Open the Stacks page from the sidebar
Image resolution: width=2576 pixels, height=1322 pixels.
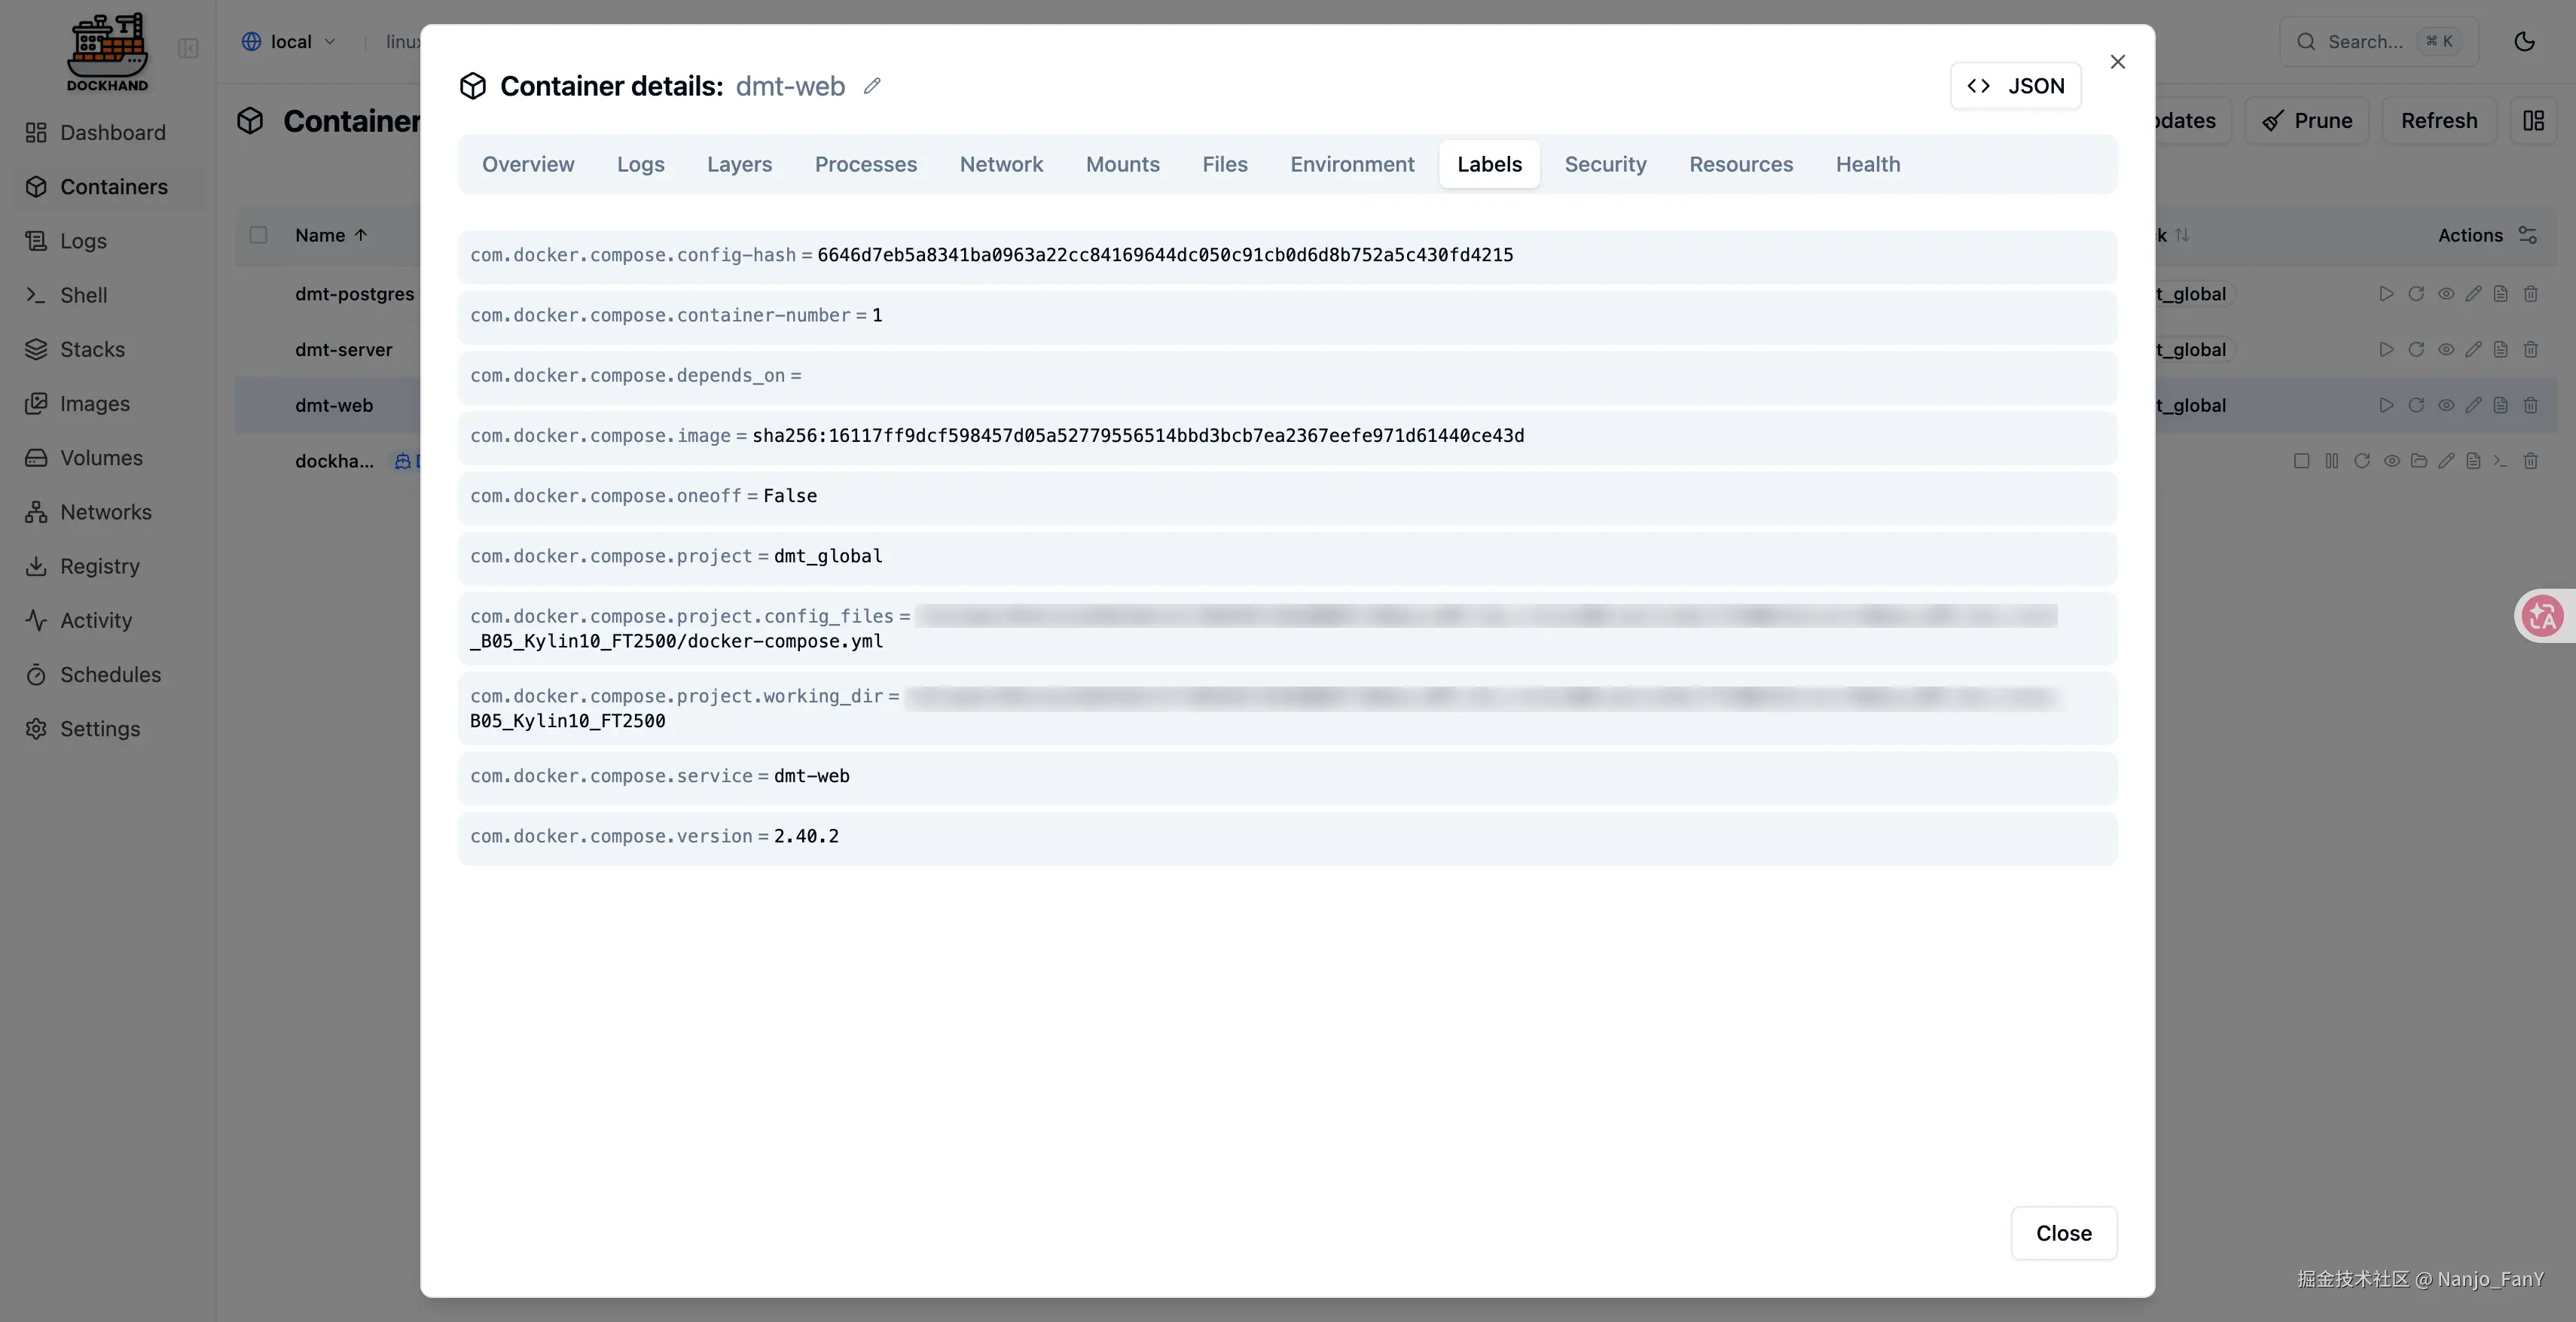pyautogui.click(x=92, y=350)
